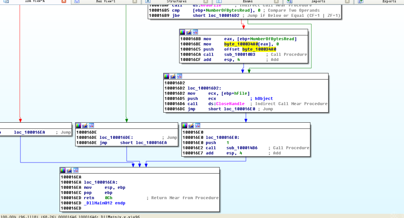Screen dimensions: 404x218
Task: Set node color on loc_100016D2 block
Action: pyautogui.click(x=167, y=76)
